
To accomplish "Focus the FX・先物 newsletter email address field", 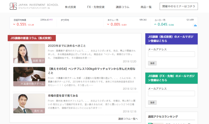I will pos(171,93).
